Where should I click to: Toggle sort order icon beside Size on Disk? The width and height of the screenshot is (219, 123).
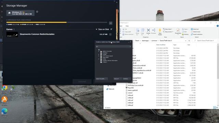[x=111, y=29]
